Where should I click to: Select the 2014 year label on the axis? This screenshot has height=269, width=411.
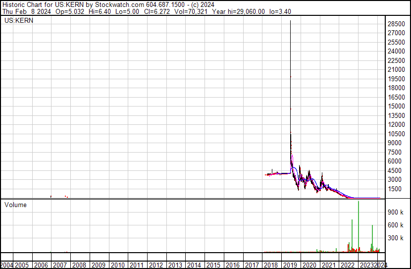coord(194,265)
